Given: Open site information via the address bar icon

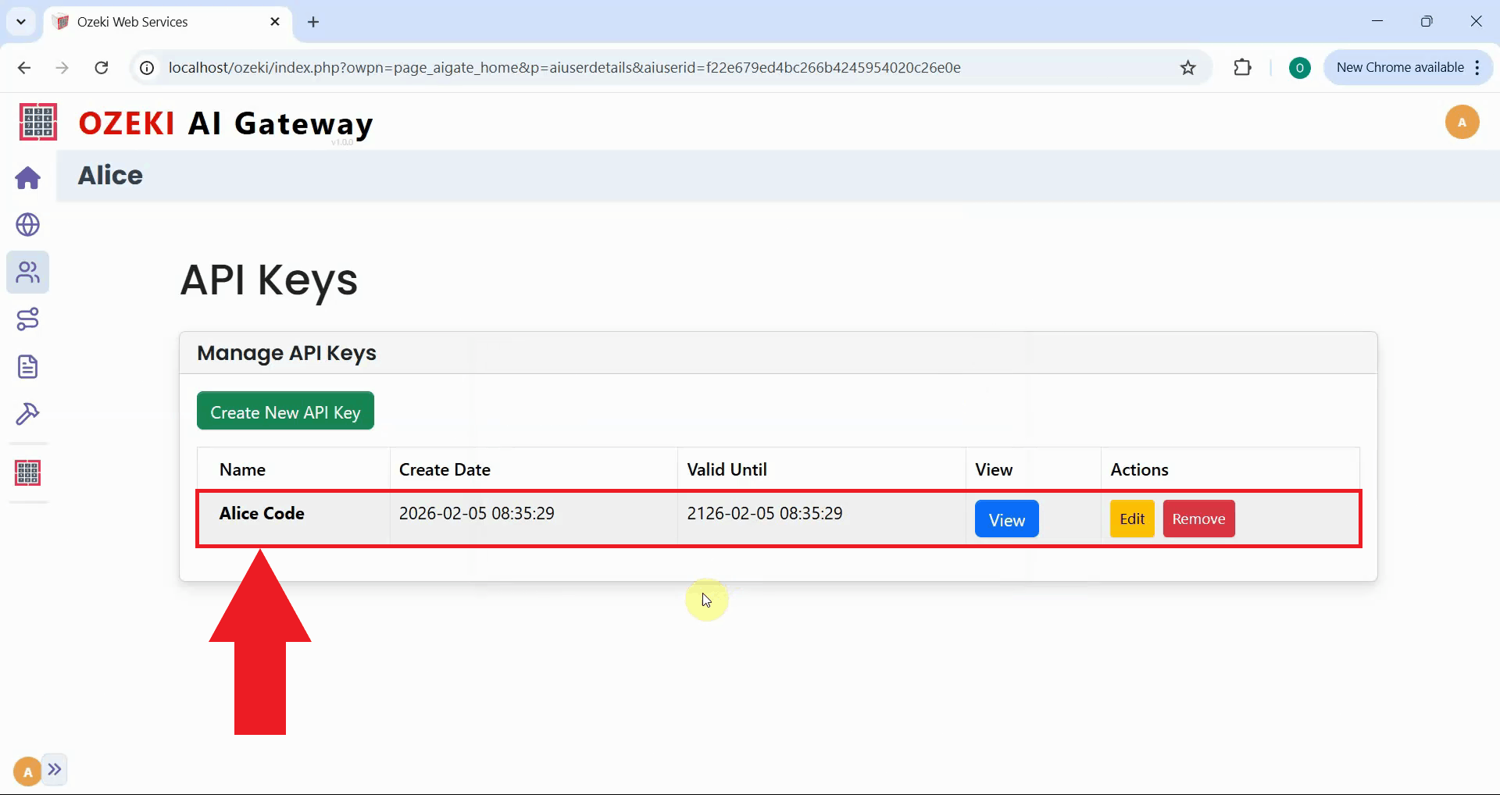Looking at the screenshot, I should pos(145,67).
